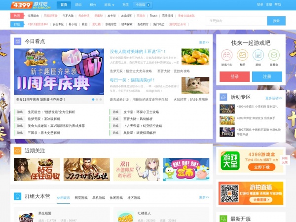Open 更多>> in 今日看点

click(x=204, y=42)
